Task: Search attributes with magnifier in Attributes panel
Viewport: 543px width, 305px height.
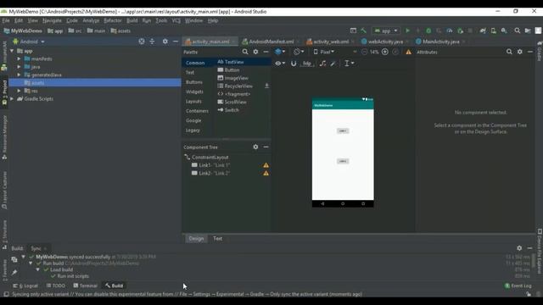Action: [509, 52]
